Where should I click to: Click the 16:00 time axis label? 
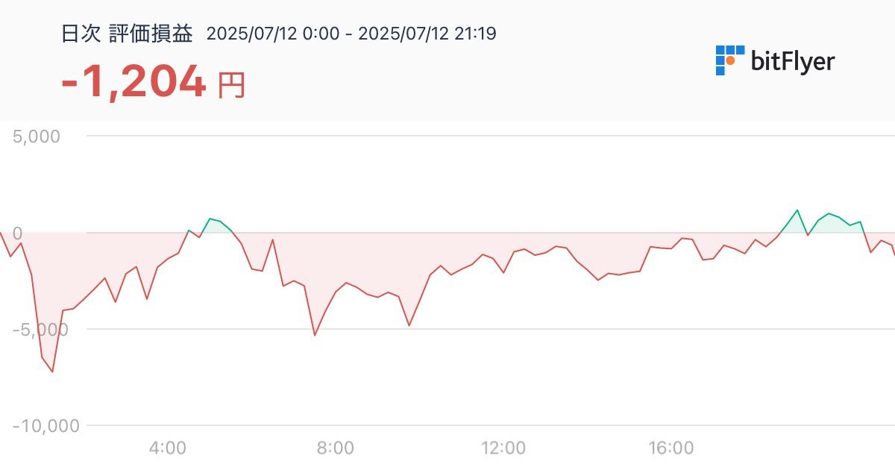671,449
